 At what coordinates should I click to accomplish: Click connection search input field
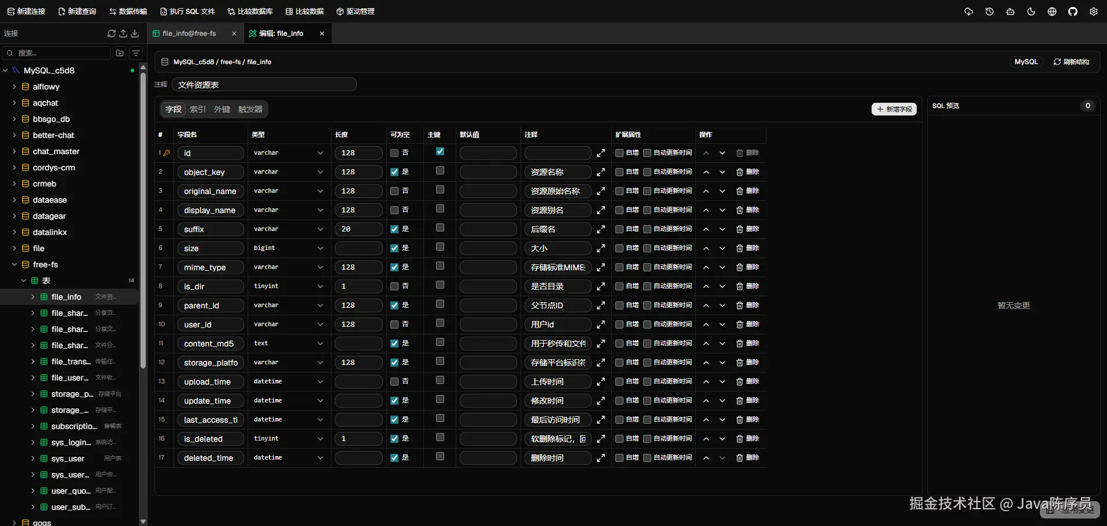(56, 53)
